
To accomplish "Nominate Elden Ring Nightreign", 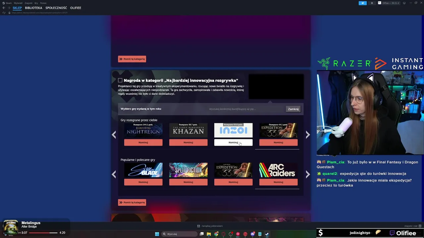I will point(143,142).
